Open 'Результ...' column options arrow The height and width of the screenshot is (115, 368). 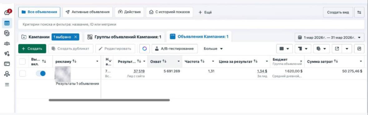[144, 62]
